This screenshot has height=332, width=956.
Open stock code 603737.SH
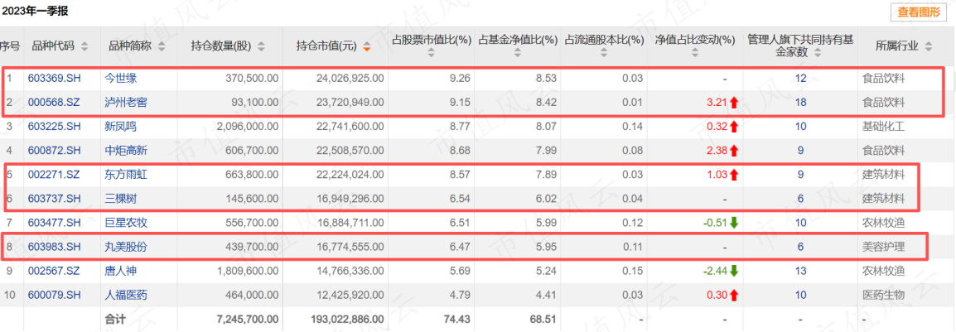pos(55,199)
